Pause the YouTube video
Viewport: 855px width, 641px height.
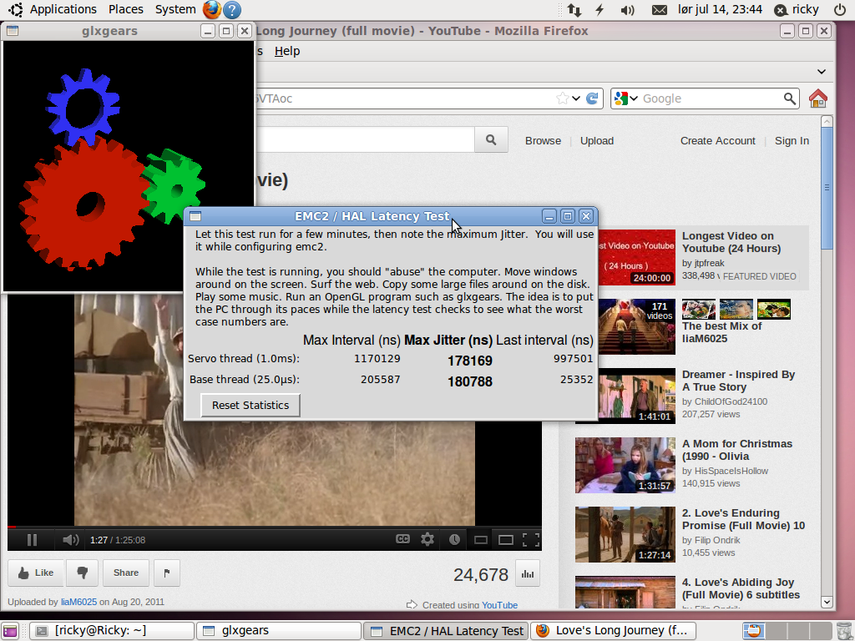point(33,540)
